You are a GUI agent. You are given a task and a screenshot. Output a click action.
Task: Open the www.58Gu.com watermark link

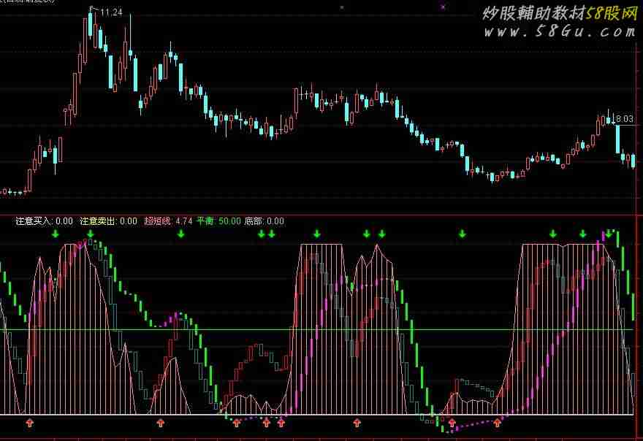[x=556, y=31]
